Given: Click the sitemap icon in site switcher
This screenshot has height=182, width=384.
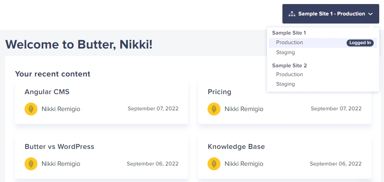Looking at the screenshot, I should coord(292,14).
